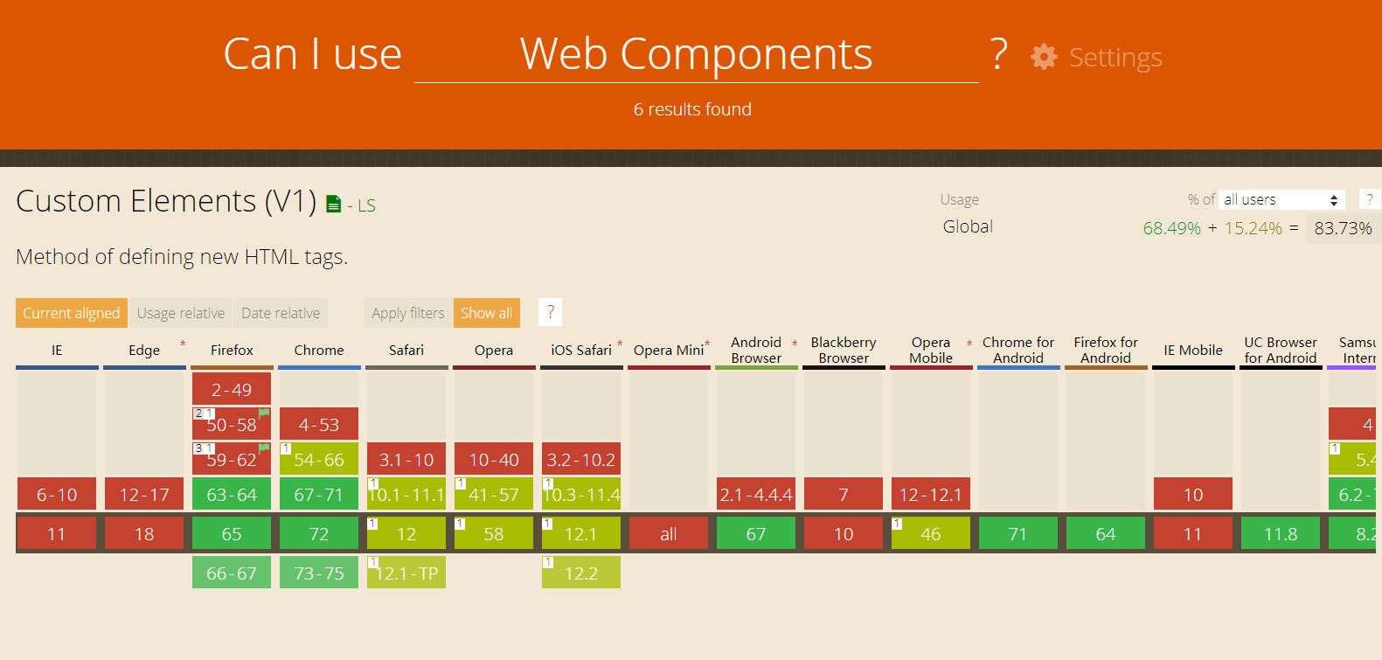This screenshot has height=660, width=1382.
Task: Click the Android Browser 67 cell
Action: point(756,533)
